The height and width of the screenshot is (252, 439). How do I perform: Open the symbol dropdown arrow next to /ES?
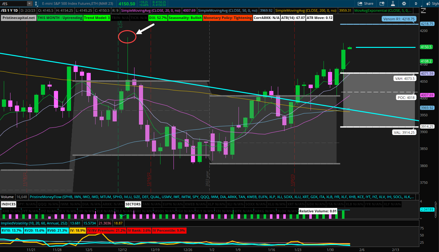29,3
